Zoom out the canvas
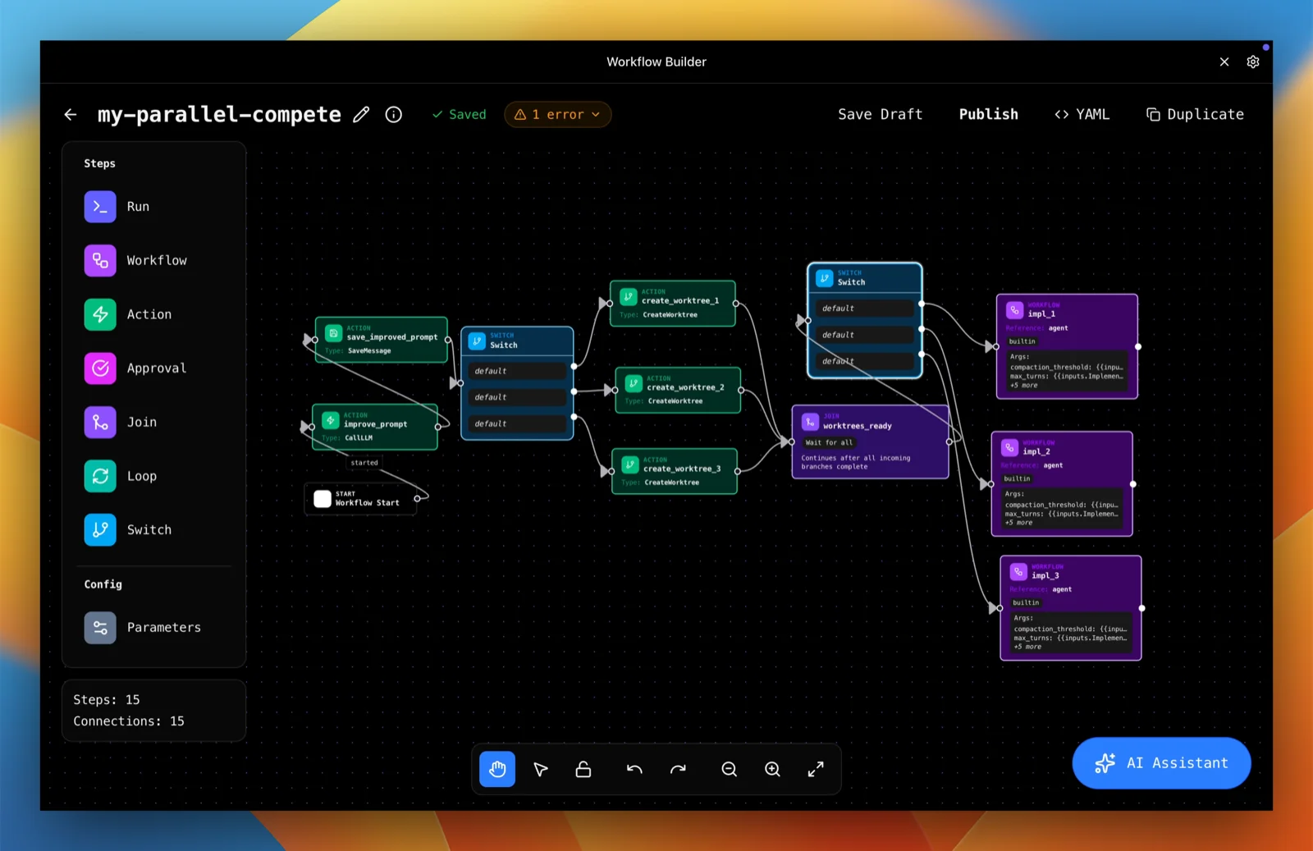This screenshot has width=1313, height=851. [730, 769]
